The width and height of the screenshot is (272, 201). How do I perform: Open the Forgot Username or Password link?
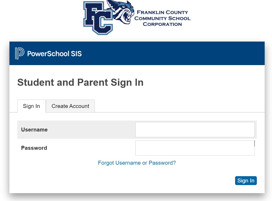coord(137,163)
